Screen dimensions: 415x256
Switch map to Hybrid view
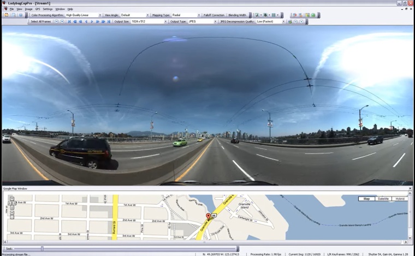pyautogui.click(x=400, y=199)
